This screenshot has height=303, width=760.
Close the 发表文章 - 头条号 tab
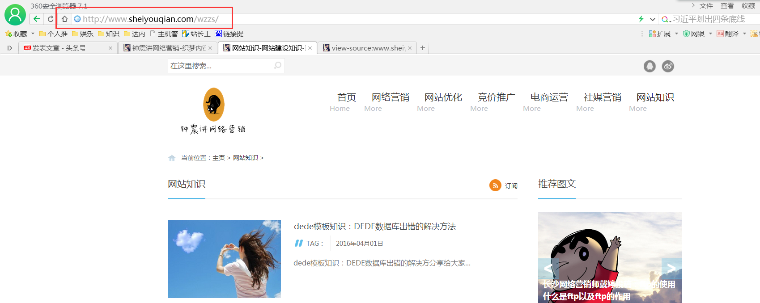(x=110, y=48)
